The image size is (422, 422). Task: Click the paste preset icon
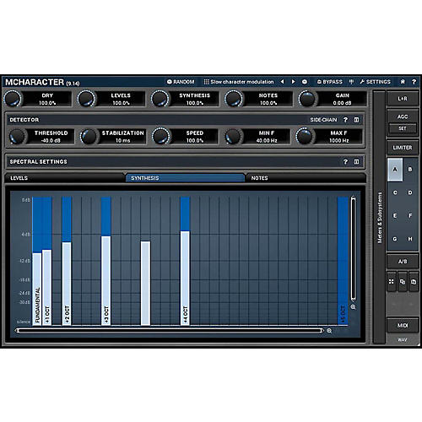[x=414, y=281]
